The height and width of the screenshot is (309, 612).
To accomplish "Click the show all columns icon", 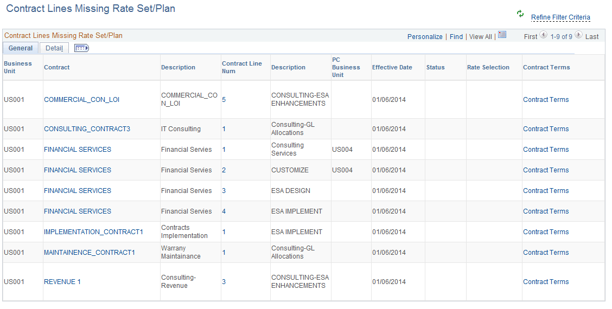I will click(x=81, y=48).
